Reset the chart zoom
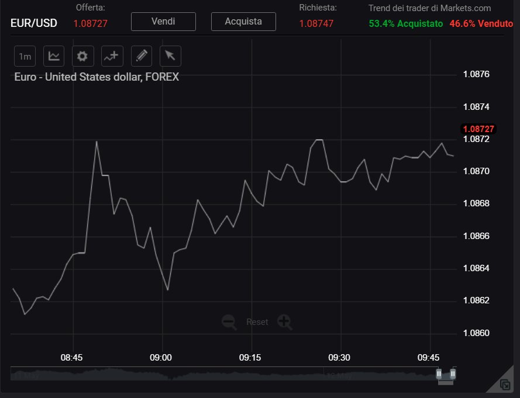The width and height of the screenshot is (520, 398). (257, 322)
